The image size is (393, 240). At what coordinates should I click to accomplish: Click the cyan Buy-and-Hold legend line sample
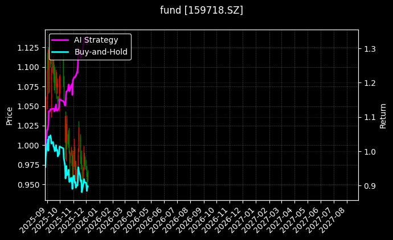[60, 51]
